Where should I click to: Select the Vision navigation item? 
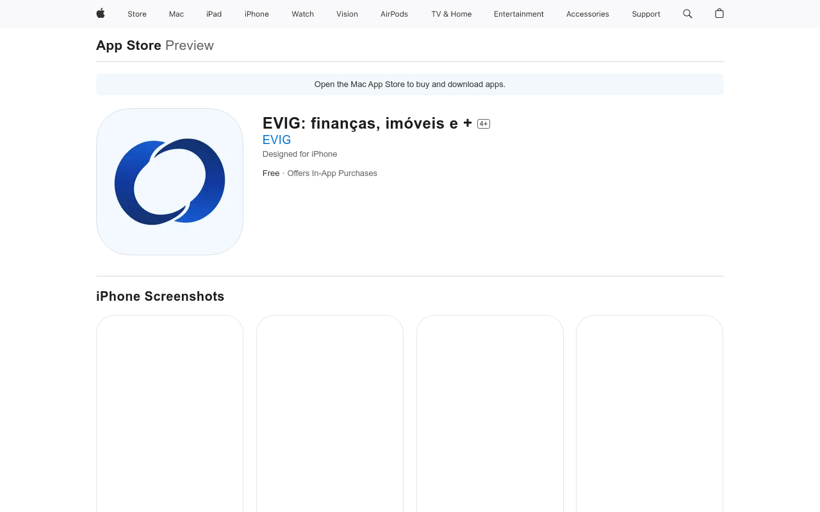tap(347, 13)
